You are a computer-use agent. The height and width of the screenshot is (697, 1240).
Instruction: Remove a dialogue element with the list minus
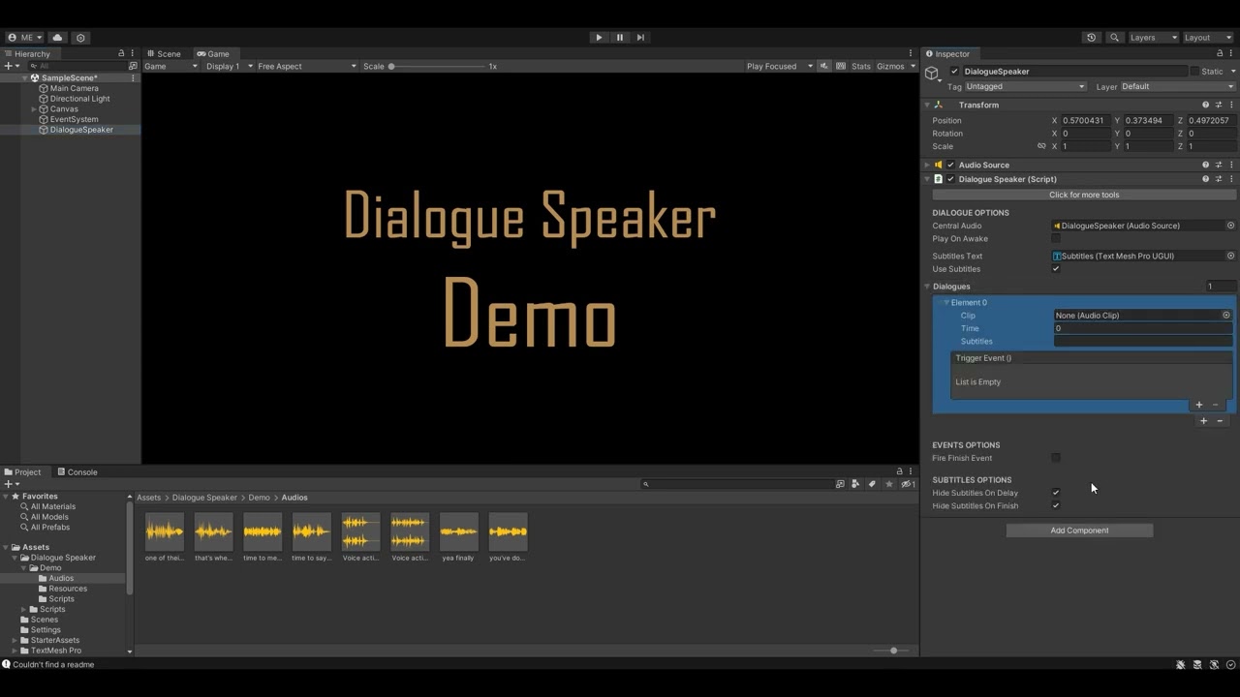1221,421
